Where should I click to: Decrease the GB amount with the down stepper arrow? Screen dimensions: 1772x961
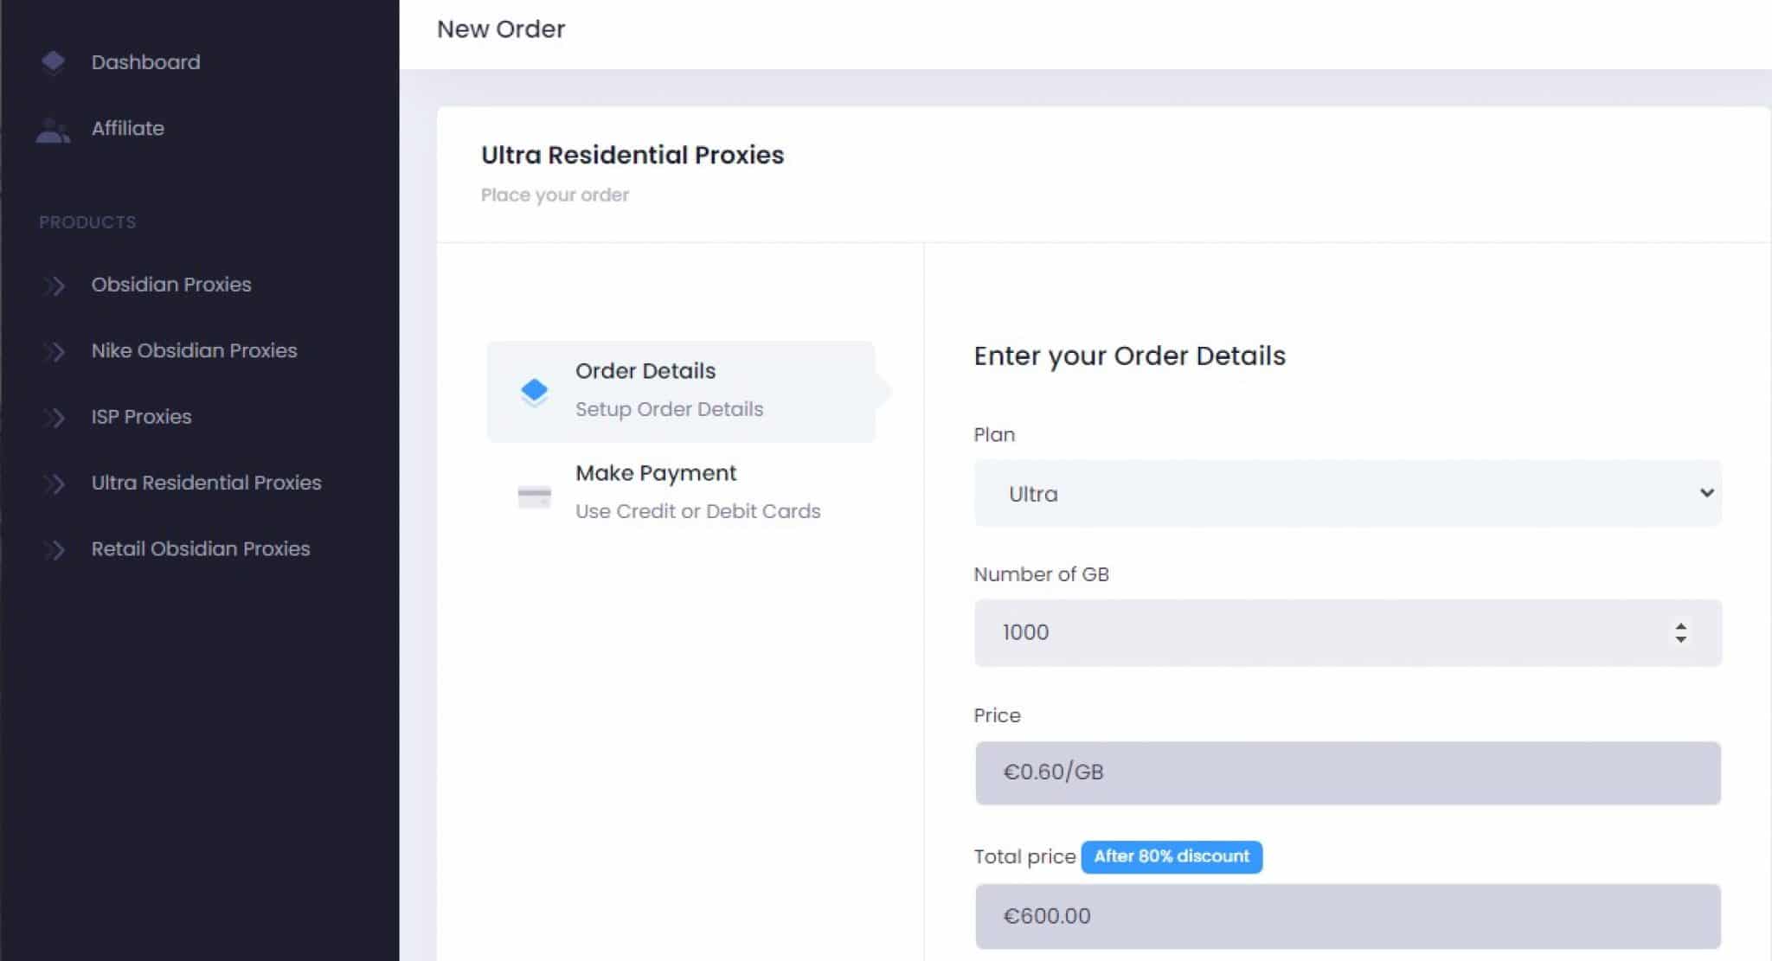1680,639
